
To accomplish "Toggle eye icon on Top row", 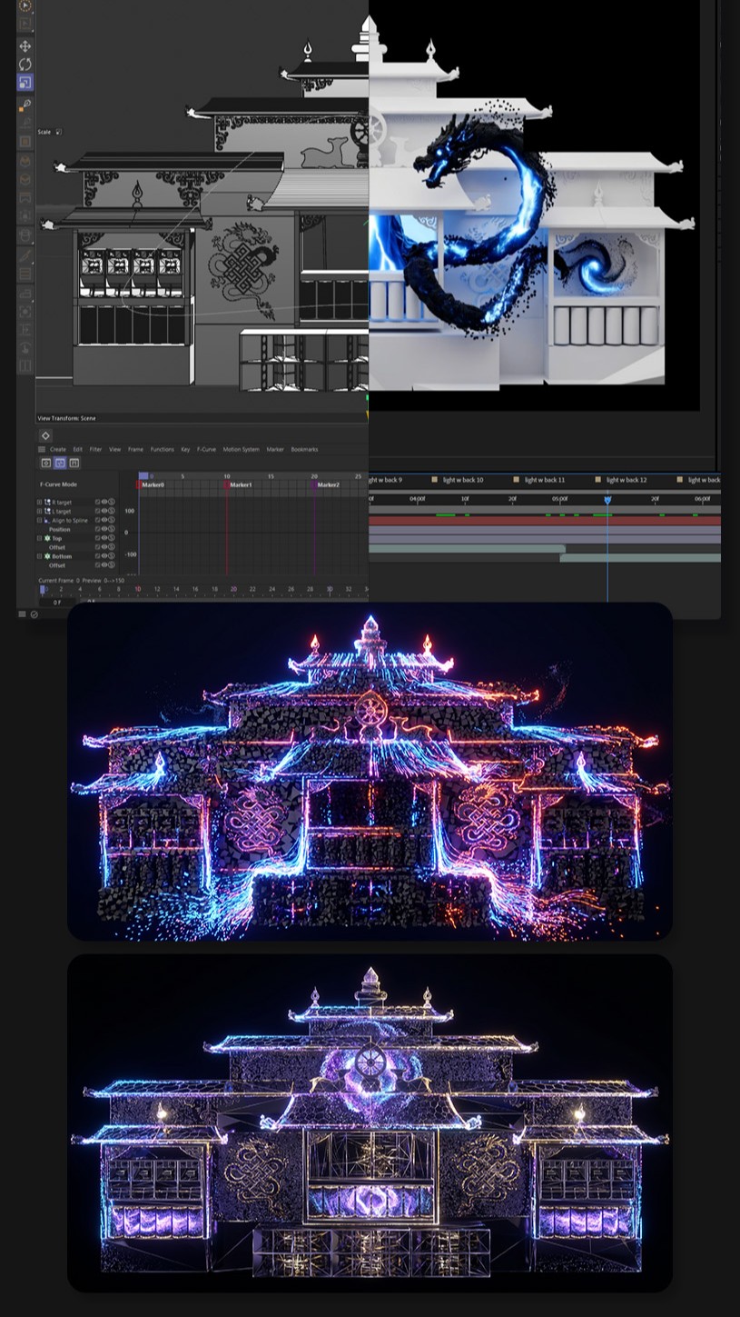I will pyautogui.click(x=104, y=538).
